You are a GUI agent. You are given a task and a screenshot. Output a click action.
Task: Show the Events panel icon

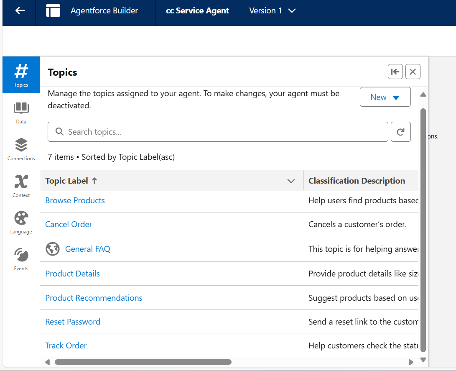[21, 259]
